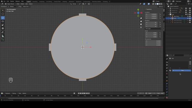The image size is (192, 108).
Task: Select the Move tool in the left toolbar
Action: [x=3, y=18]
